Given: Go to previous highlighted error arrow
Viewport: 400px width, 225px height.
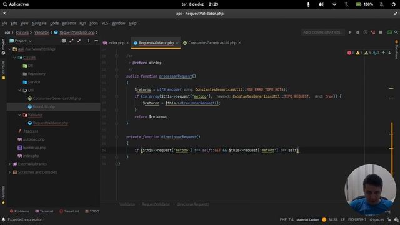Looking at the screenshot, I should [383, 52].
